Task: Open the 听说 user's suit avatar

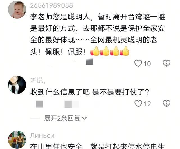Action: (17, 85)
